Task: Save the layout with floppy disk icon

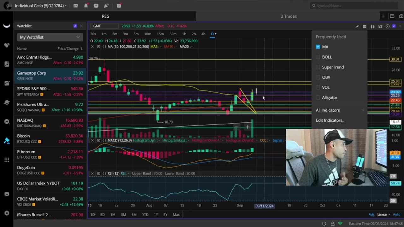Action: point(392,16)
